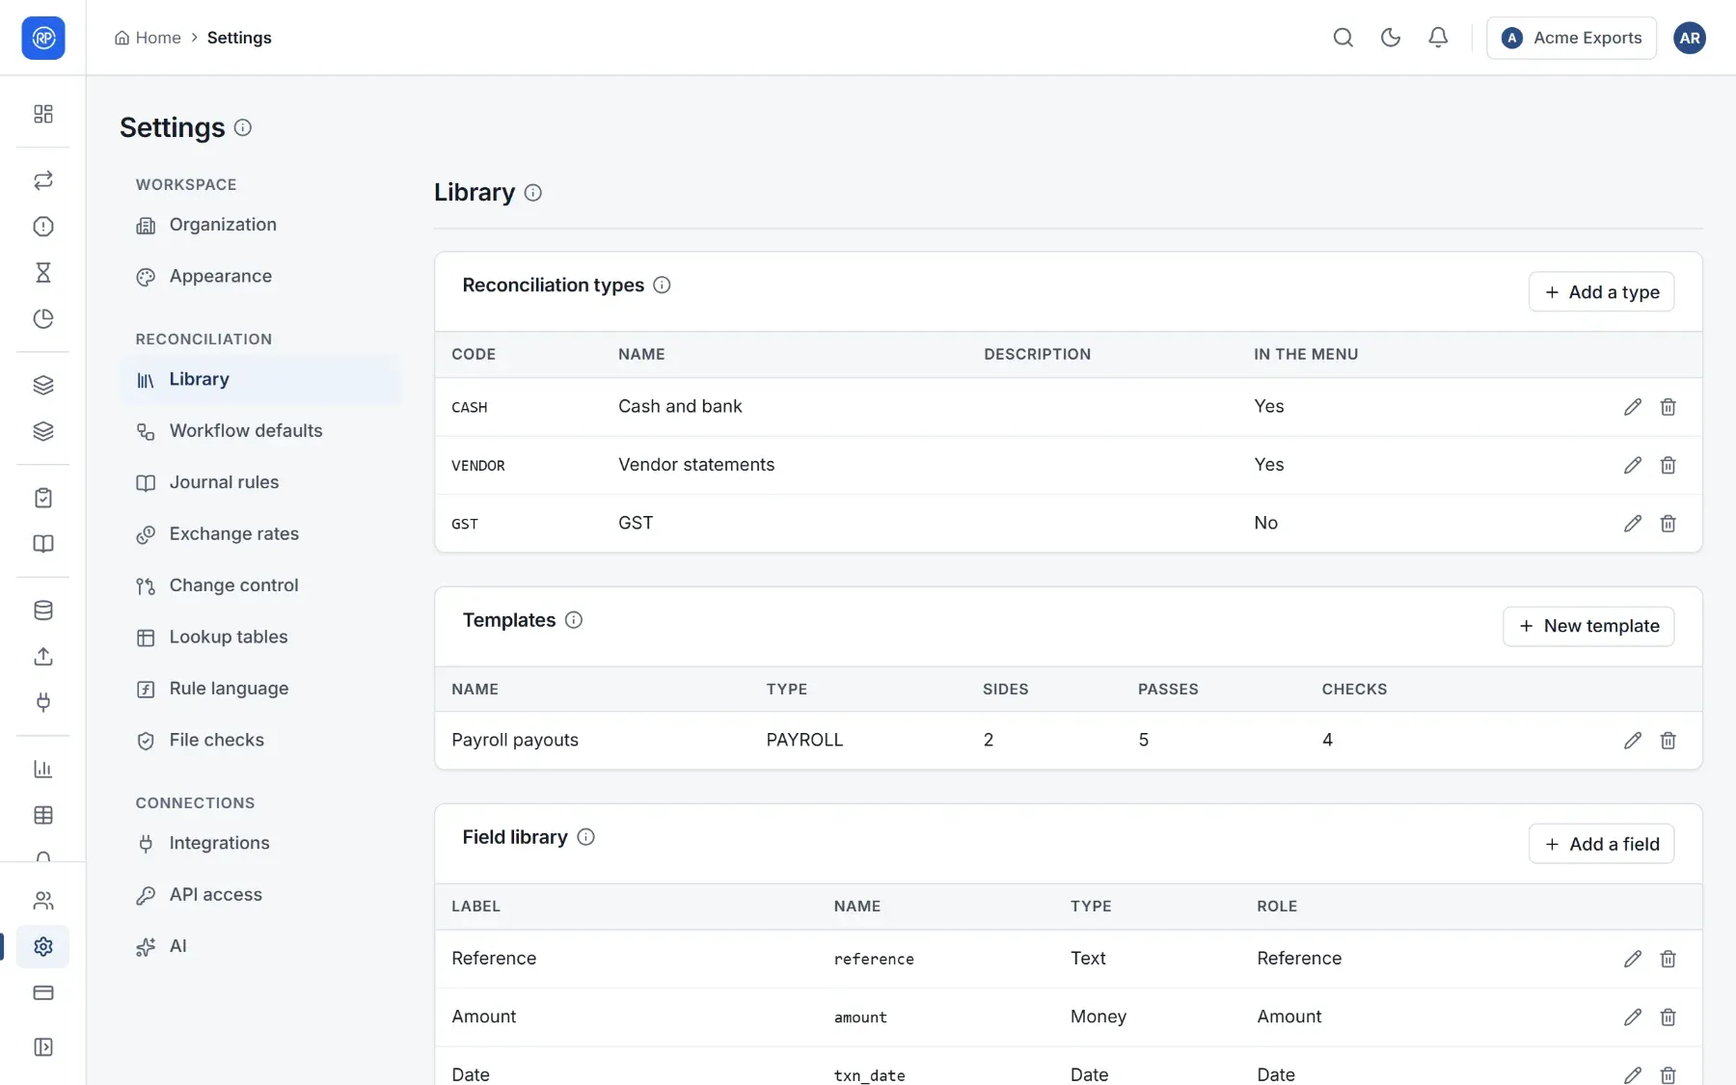Open Acme Exports workspace switcher

[x=1571, y=38]
